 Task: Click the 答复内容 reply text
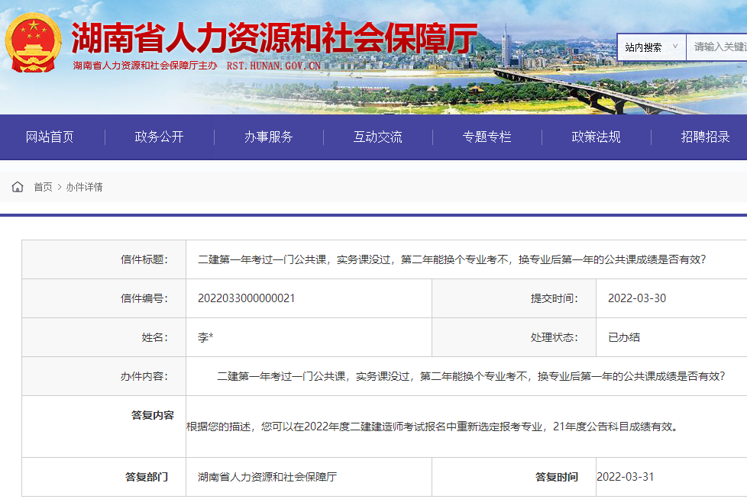[x=432, y=427]
